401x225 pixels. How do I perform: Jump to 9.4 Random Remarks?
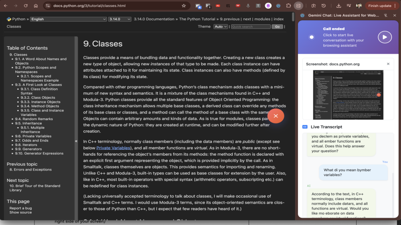34,119
